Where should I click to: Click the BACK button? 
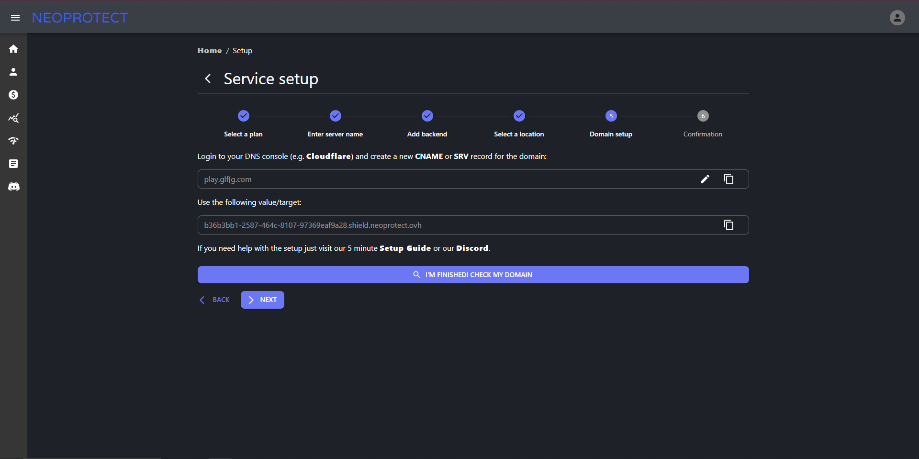(x=214, y=300)
